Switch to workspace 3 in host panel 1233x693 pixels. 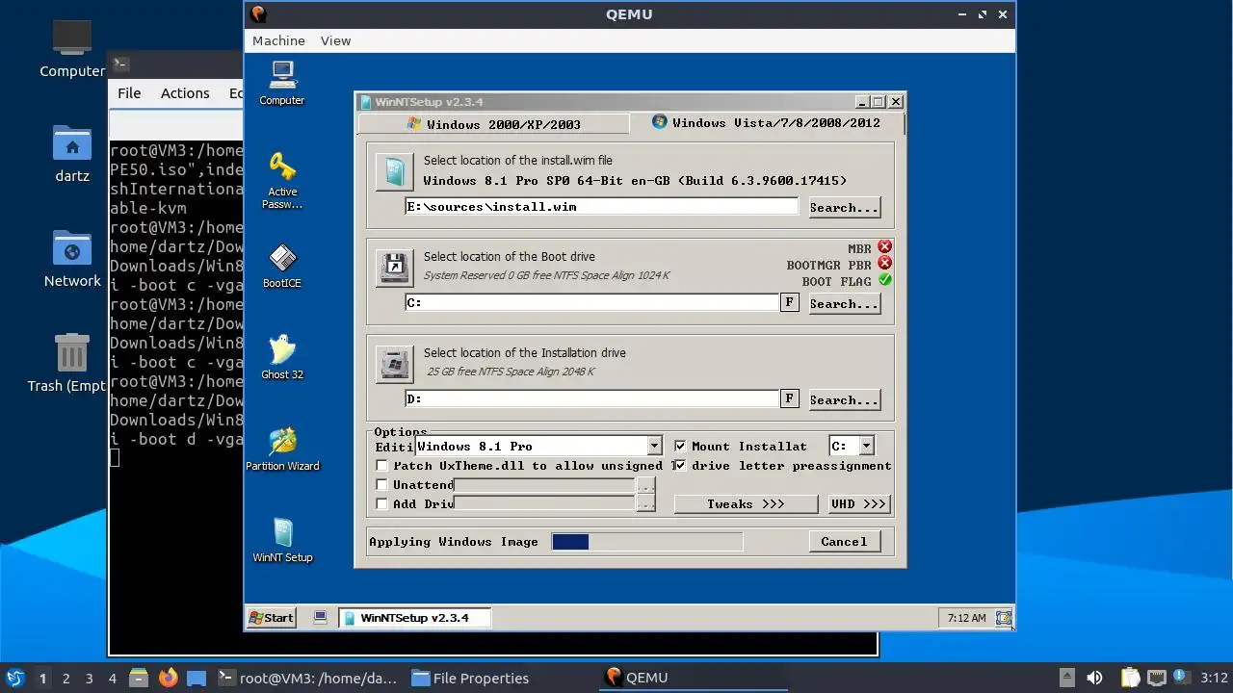point(90,678)
